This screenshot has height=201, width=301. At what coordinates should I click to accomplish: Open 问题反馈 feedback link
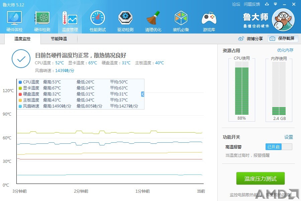[x=252, y=4]
